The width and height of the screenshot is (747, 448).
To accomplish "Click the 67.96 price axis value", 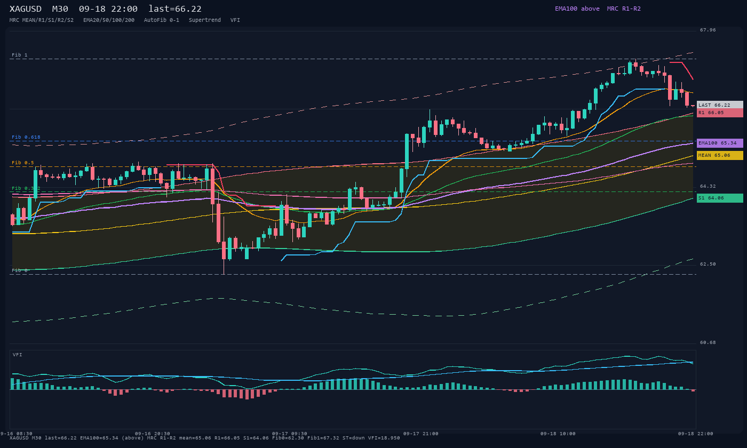I will [x=708, y=30].
